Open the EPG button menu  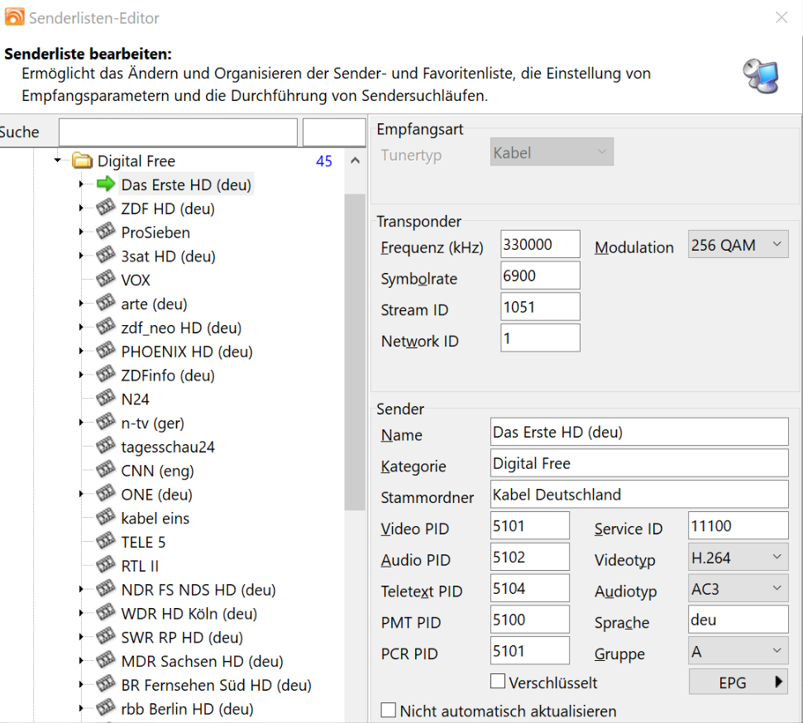point(738,682)
